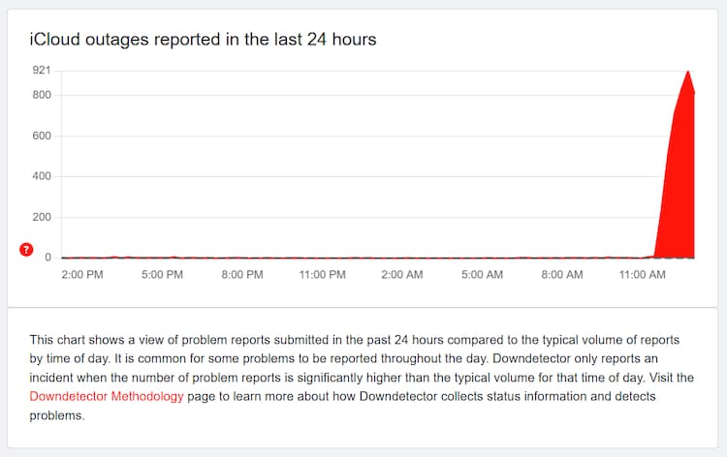Image resolution: width=727 pixels, height=457 pixels.
Task: Open the Downdetector Methodology link
Action: click(107, 398)
